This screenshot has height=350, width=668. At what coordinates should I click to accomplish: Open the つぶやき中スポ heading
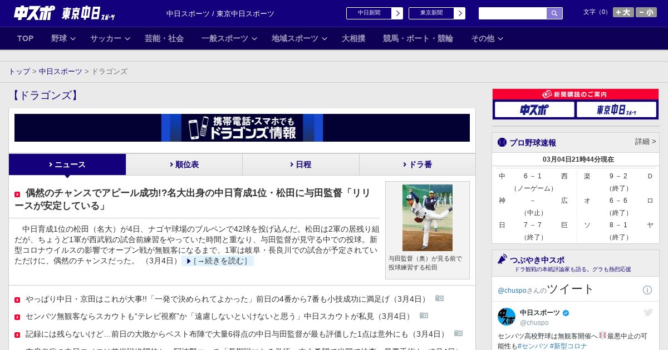[537, 260]
